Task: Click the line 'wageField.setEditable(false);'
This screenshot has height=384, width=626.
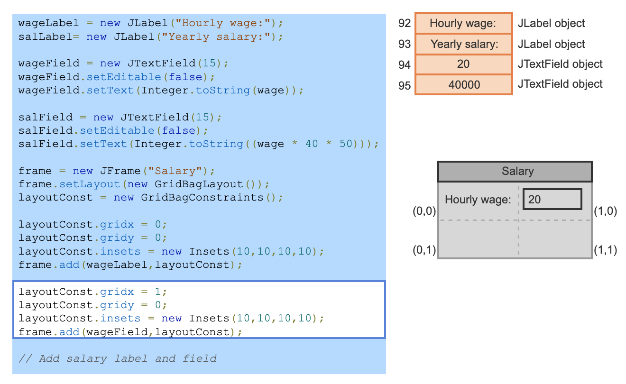Action: pyautogui.click(x=117, y=77)
